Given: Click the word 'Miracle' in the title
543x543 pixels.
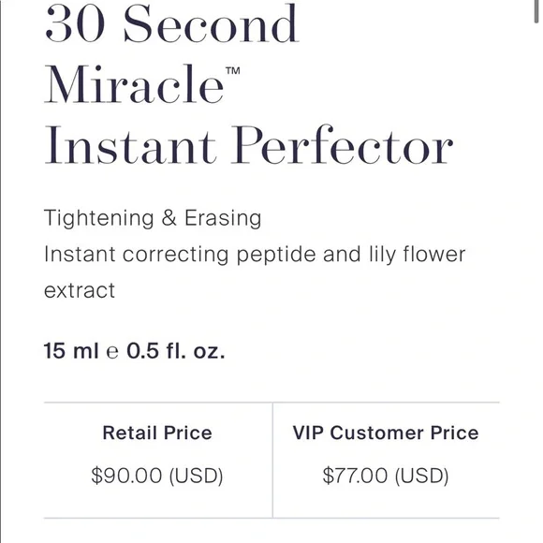Looking at the screenshot, I should tap(134, 84).
